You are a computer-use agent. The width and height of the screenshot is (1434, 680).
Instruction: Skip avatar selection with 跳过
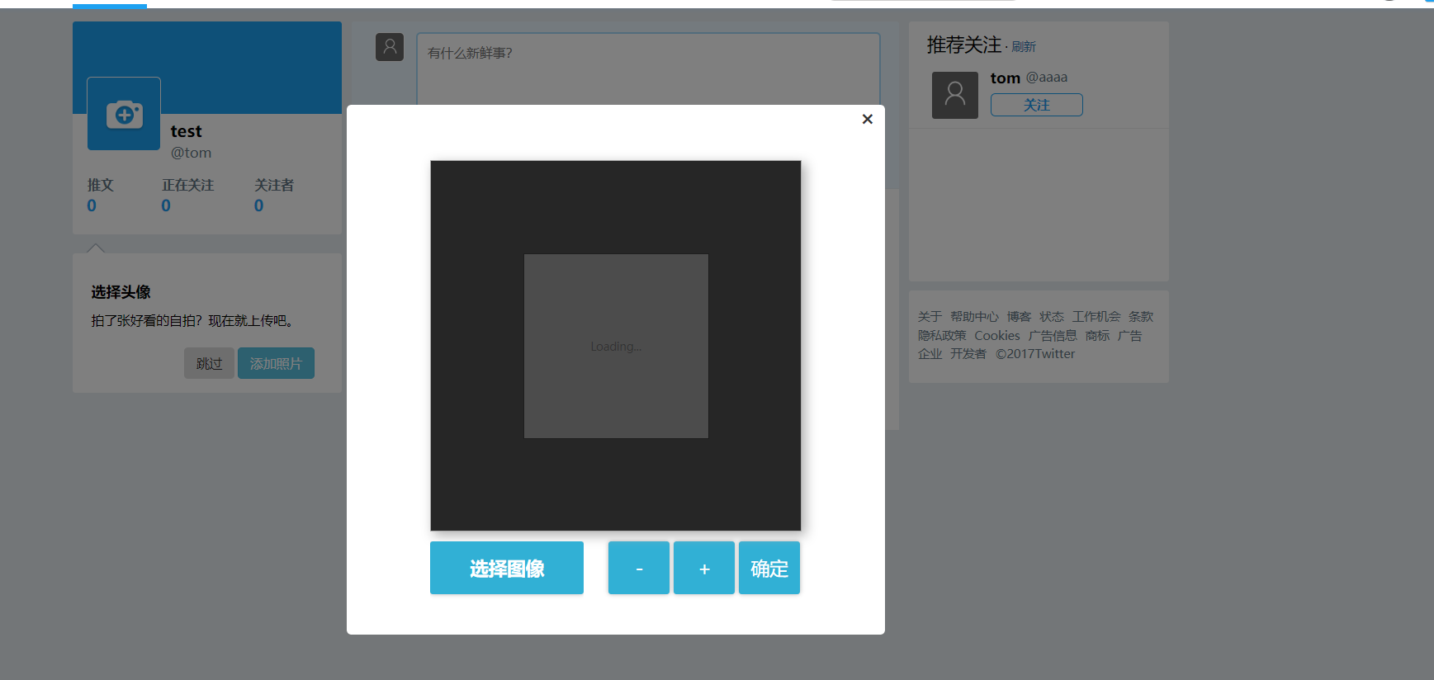point(209,363)
